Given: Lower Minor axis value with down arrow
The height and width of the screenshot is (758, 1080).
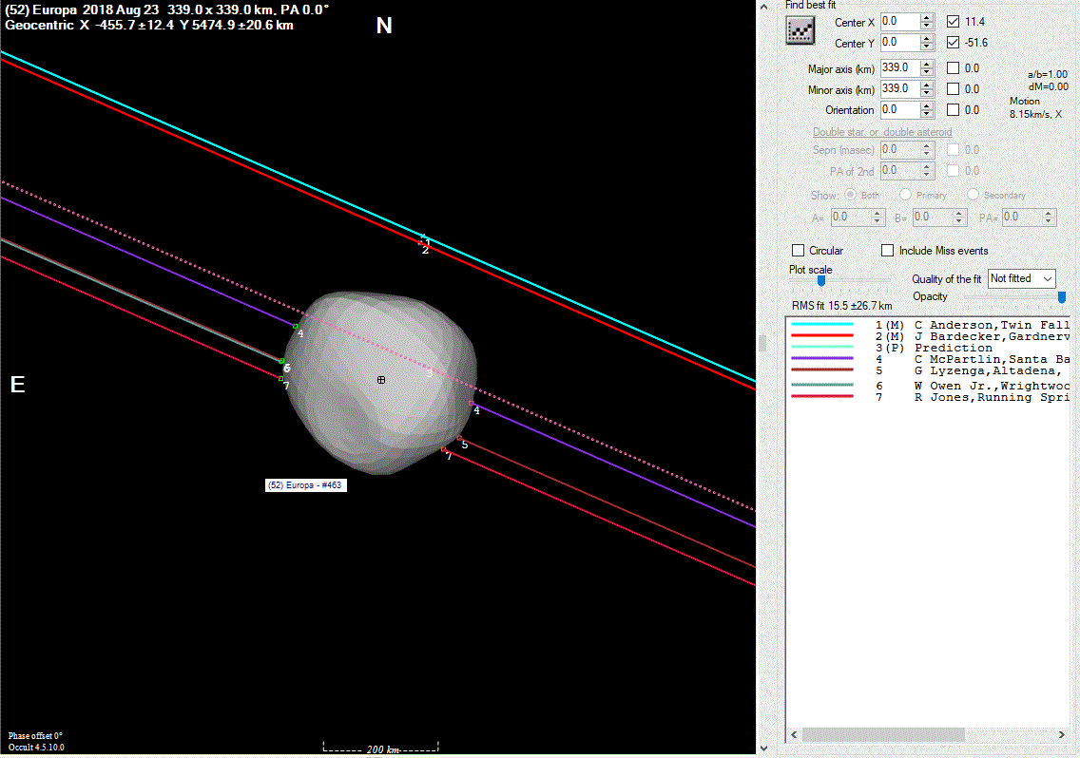Looking at the screenshot, I should [927, 93].
